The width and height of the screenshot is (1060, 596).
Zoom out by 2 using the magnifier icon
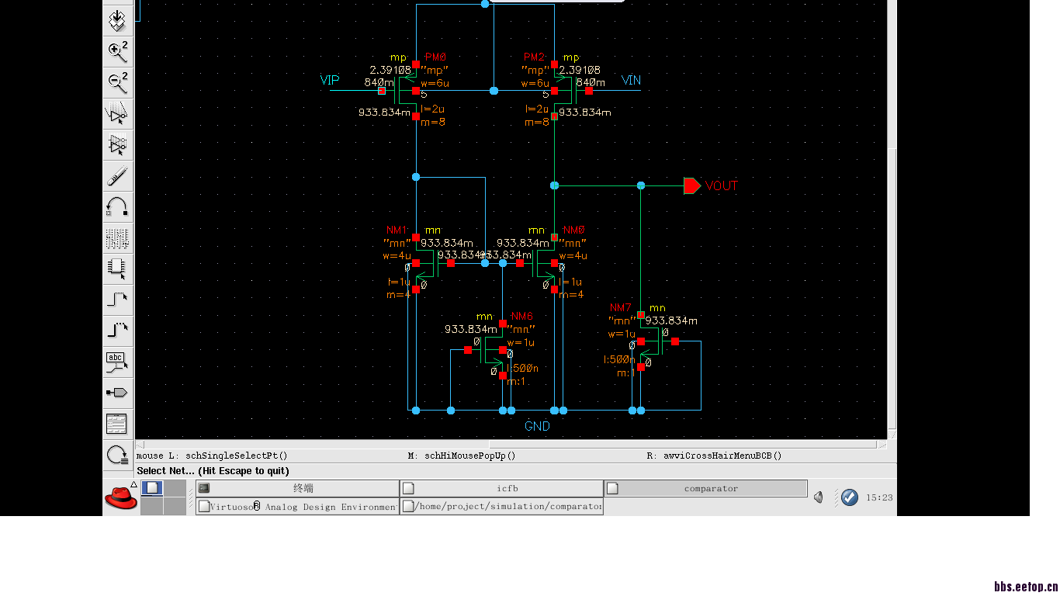(x=117, y=82)
